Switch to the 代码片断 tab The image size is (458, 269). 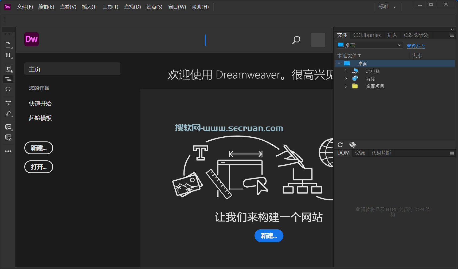coord(381,153)
